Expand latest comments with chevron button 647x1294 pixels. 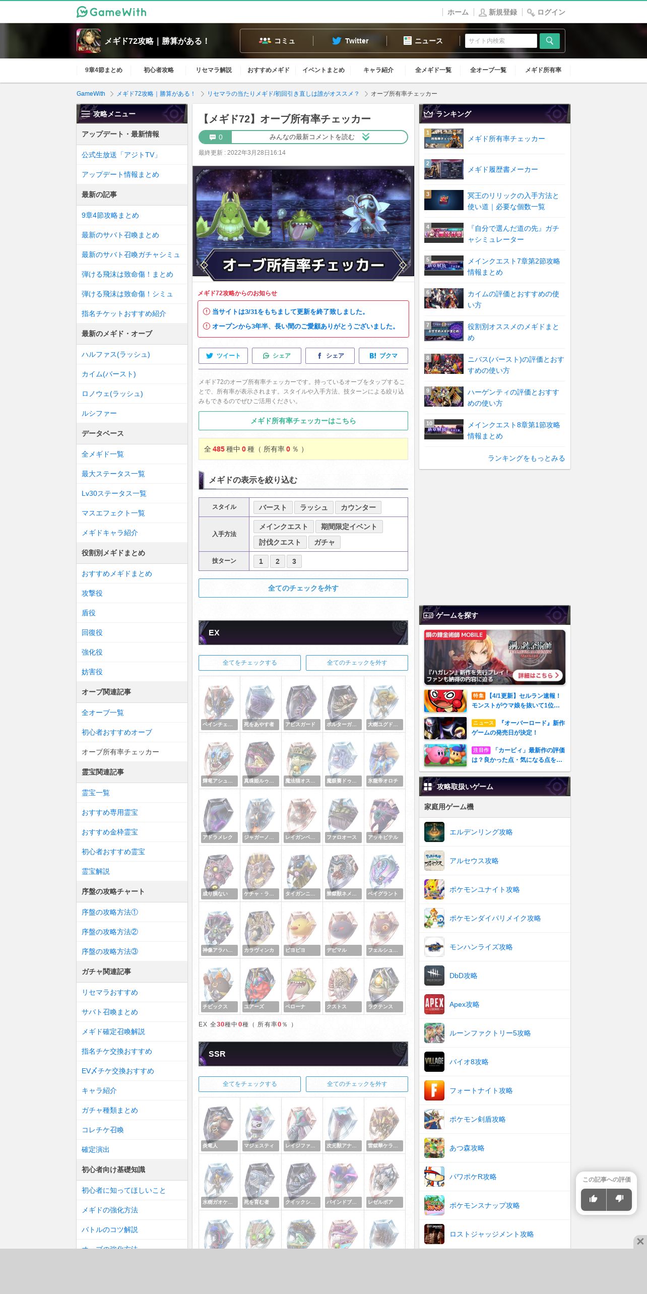coord(366,137)
